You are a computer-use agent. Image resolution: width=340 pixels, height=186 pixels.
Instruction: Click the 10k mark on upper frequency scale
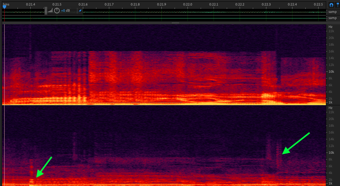coord(331,72)
